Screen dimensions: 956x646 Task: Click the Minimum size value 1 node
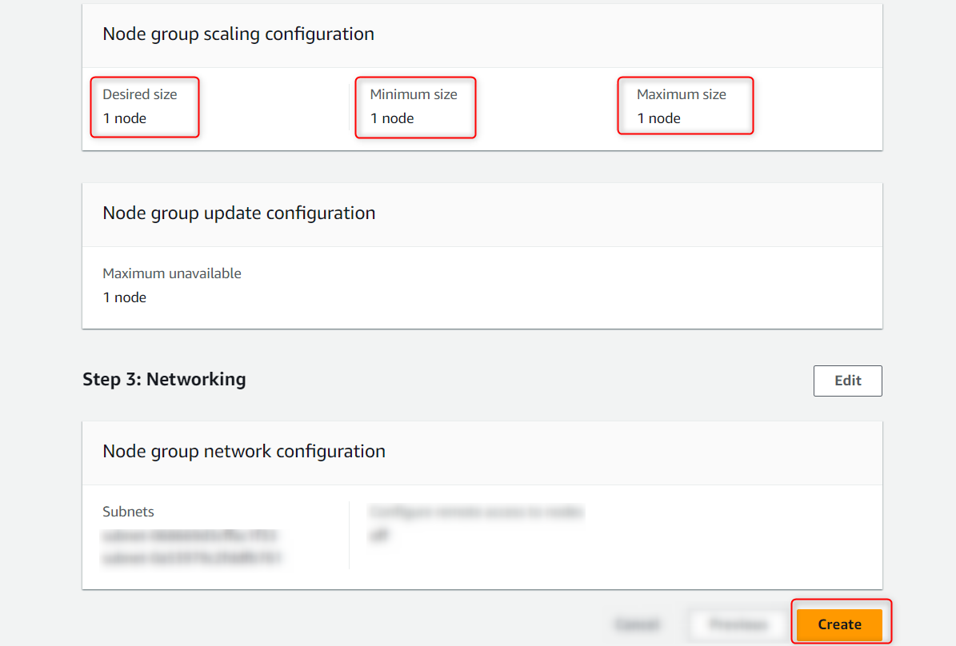pos(392,118)
